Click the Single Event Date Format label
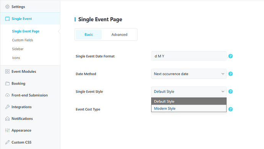 (x=95, y=56)
